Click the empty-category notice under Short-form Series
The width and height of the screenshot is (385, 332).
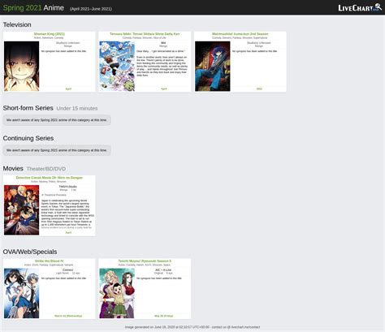pos(57,120)
